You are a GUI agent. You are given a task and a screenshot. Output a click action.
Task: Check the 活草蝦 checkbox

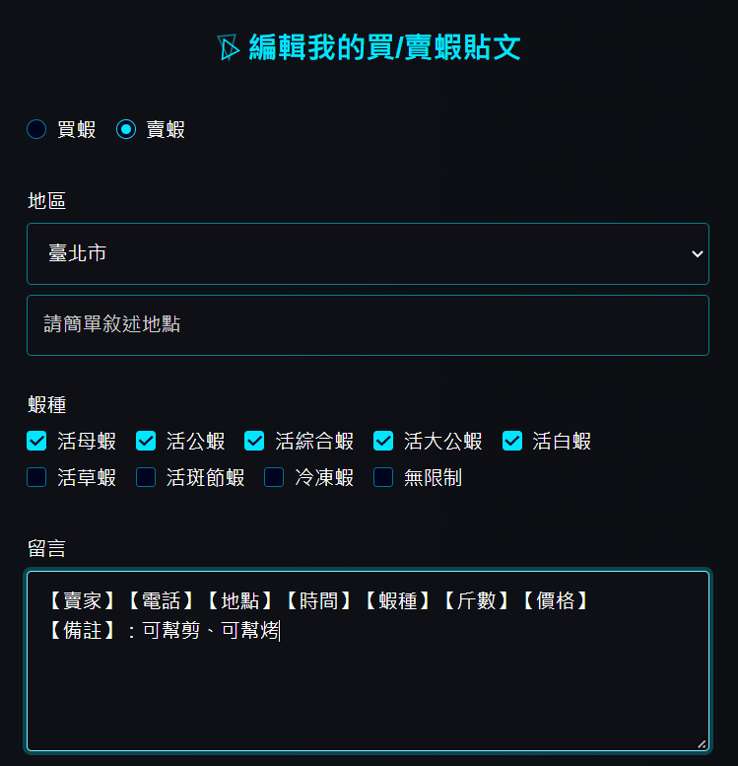36,477
